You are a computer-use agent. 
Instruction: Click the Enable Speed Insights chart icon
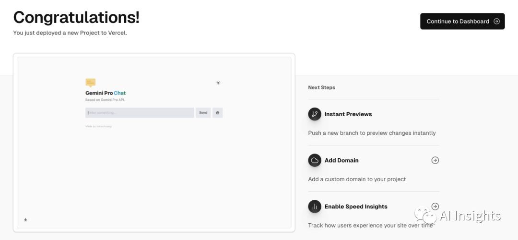coord(315,207)
